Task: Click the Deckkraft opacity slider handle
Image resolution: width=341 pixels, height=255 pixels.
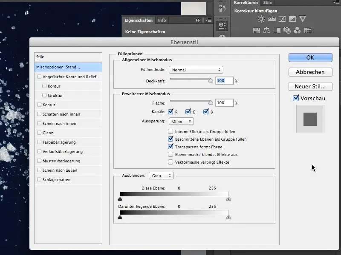Action: click(211, 80)
